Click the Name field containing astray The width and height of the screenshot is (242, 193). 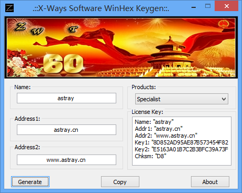[x=66, y=98]
